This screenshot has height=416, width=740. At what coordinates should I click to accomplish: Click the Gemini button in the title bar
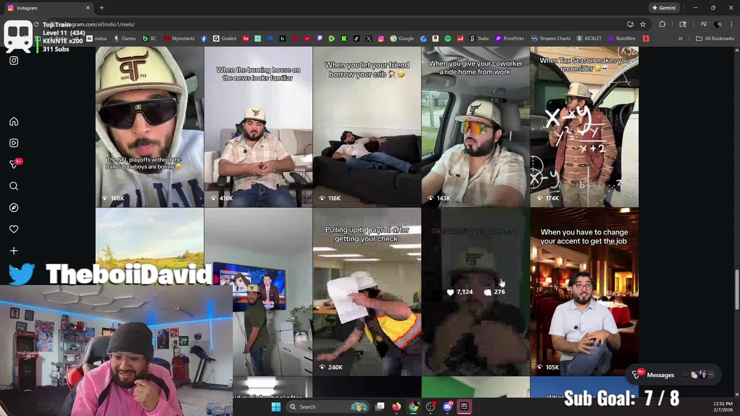(664, 8)
